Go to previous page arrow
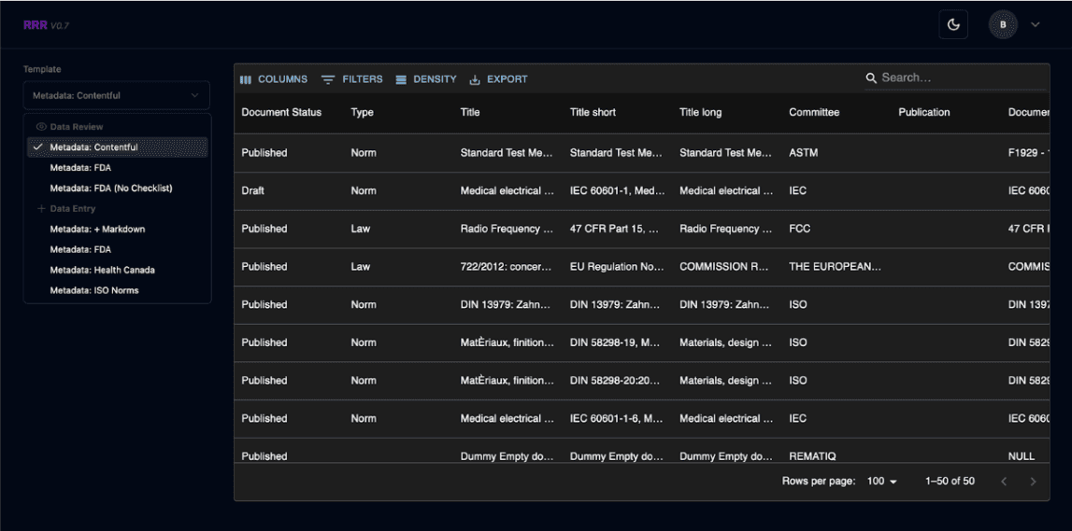The image size is (1072, 531). point(1004,482)
